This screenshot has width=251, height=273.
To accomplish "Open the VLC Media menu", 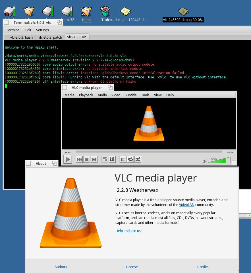I will click(x=69, y=95).
